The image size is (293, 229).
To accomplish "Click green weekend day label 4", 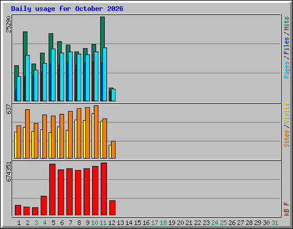I will [x=45, y=223].
